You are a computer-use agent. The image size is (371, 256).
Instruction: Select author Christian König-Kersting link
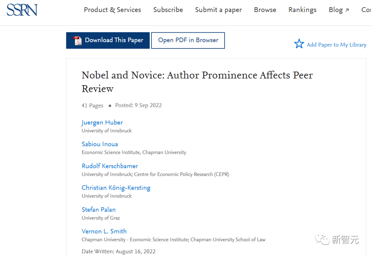click(x=116, y=188)
